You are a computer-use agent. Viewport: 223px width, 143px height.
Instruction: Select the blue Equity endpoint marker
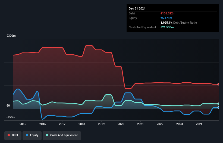(218, 108)
